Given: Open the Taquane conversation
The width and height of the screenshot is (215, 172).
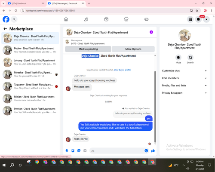Looking at the screenshot, I should pos(30,86).
